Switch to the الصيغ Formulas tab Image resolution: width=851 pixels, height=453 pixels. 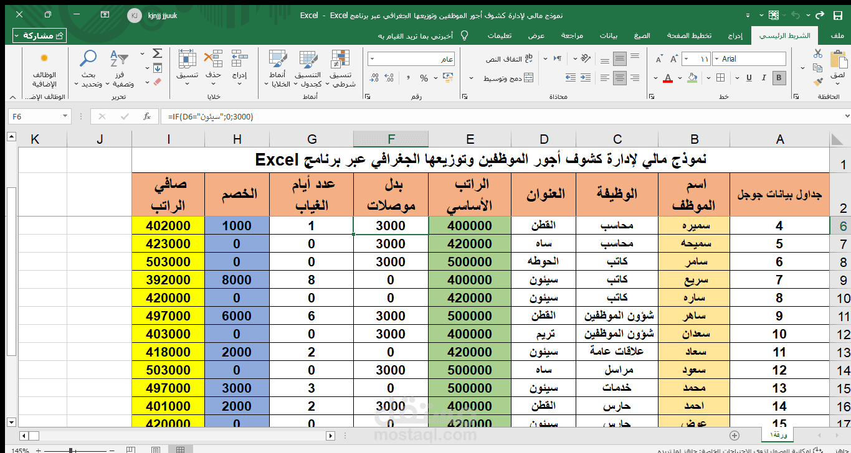(642, 35)
